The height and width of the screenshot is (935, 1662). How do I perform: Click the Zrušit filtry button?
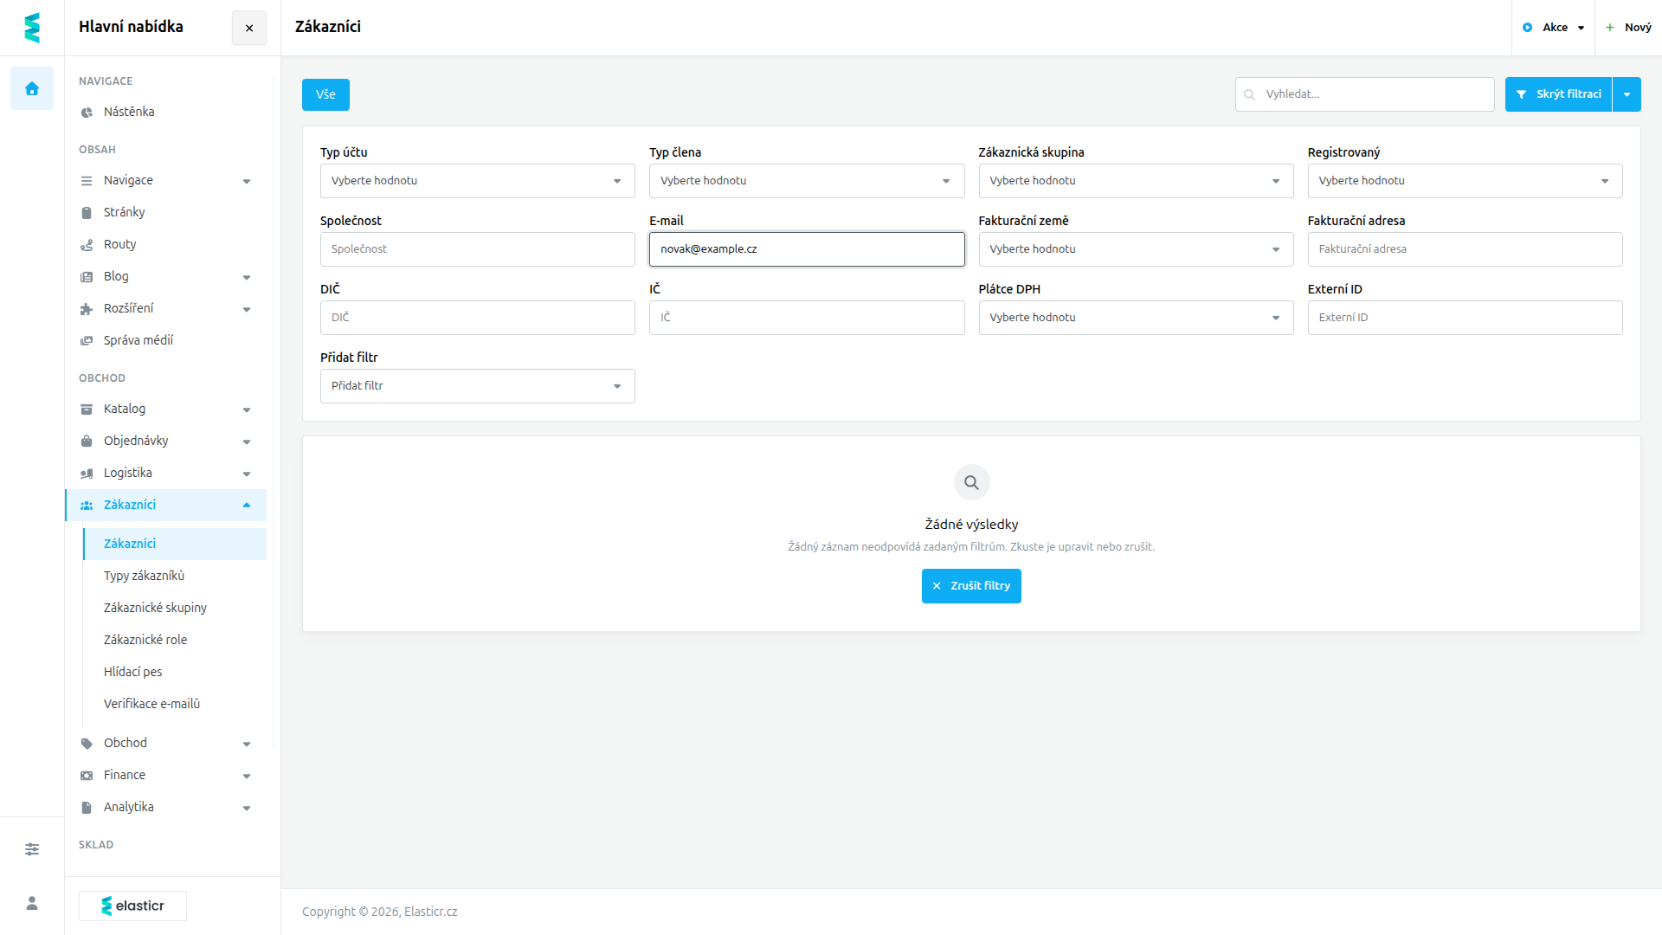point(971,586)
